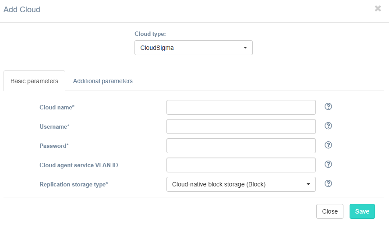Click the 'Cloud name*' label
Image resolution: width=389 pixels, height=228 pixels.
click(57, 107)
